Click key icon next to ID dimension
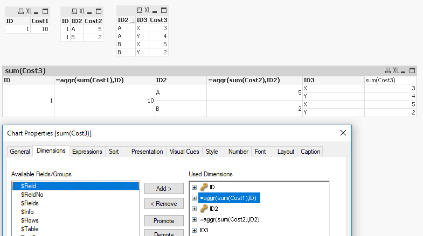423x236 pixels. [x=204, y=187]
